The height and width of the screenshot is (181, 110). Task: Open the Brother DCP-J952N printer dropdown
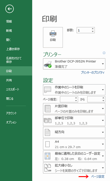point(74,64)
